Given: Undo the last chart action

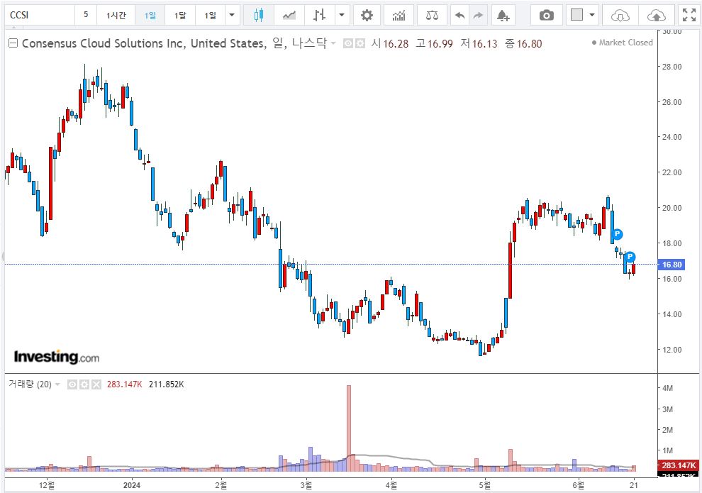Looking at the screenshot, I should click(x=459, y=15).
